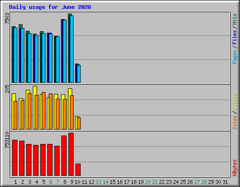The width and height of the screenshot is (240, 187).
Task: Click day 10 on the x-axis
Action: tap(77, 182)
